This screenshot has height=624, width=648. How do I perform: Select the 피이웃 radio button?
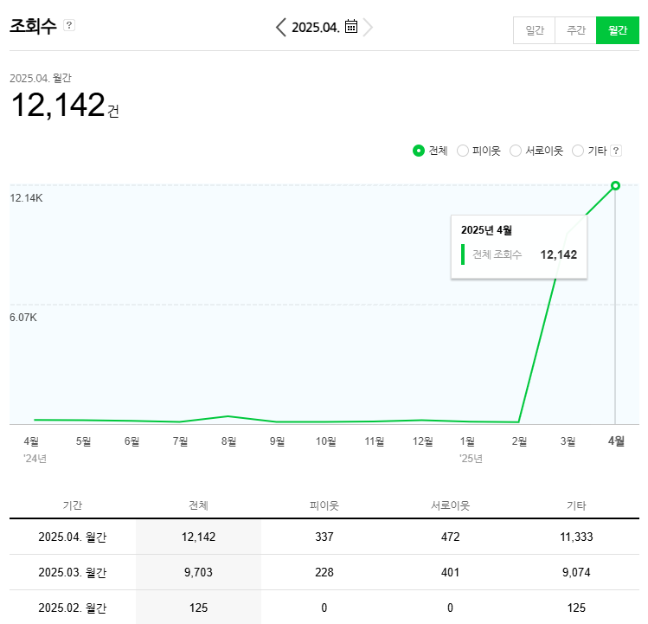tap(463, 151)
